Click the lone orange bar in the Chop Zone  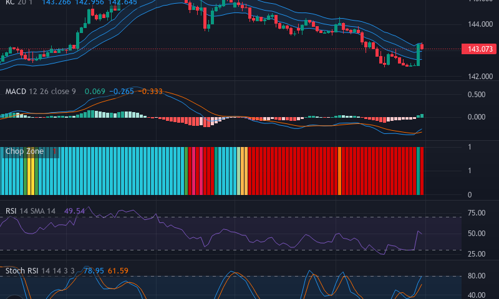(339, 171)
